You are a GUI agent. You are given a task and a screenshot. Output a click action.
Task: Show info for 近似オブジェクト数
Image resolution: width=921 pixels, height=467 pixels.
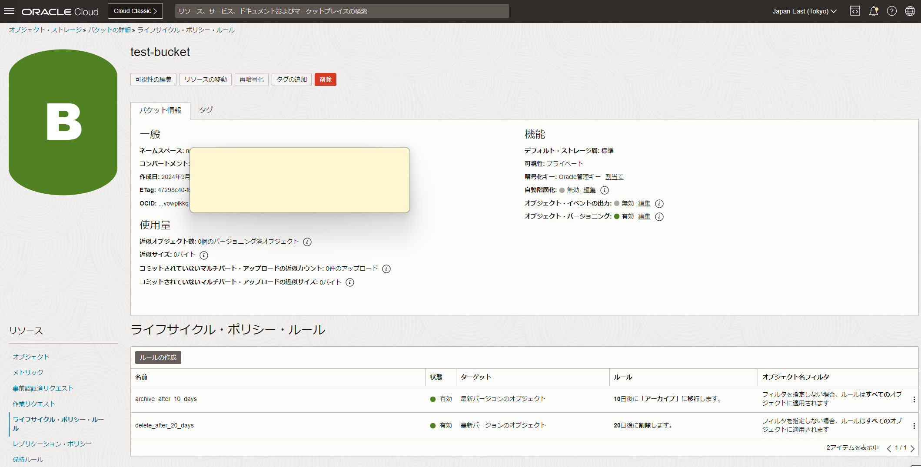click(x=307, y=242)
